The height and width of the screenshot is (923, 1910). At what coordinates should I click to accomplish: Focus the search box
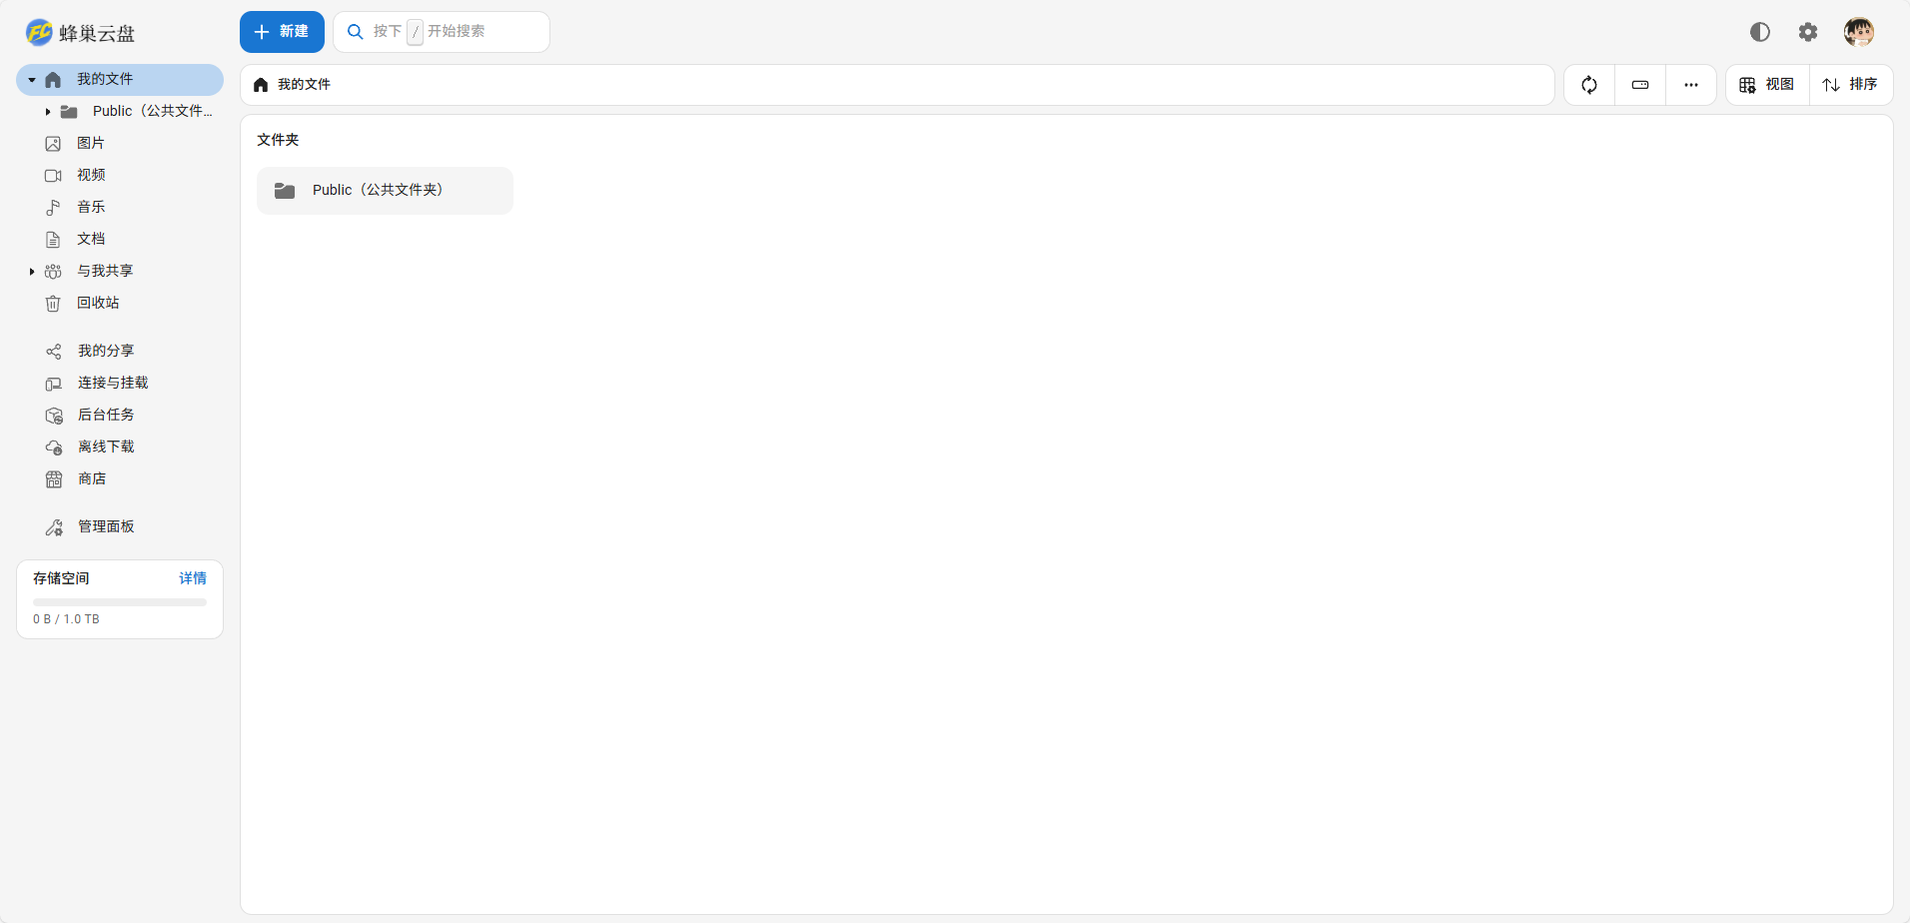pyautogui.click(x=442, y=32)
